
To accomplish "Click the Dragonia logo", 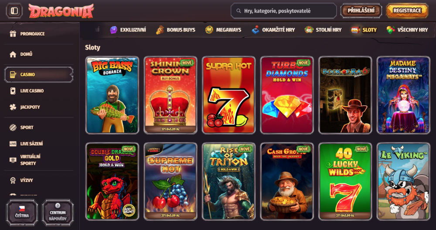I will [x=61, y=11].
